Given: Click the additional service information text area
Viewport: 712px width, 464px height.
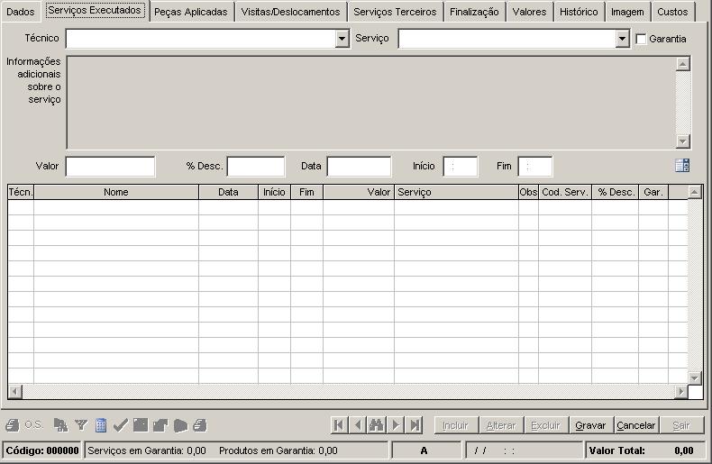Looking at the screenshot, I should [x=370, y=103].
